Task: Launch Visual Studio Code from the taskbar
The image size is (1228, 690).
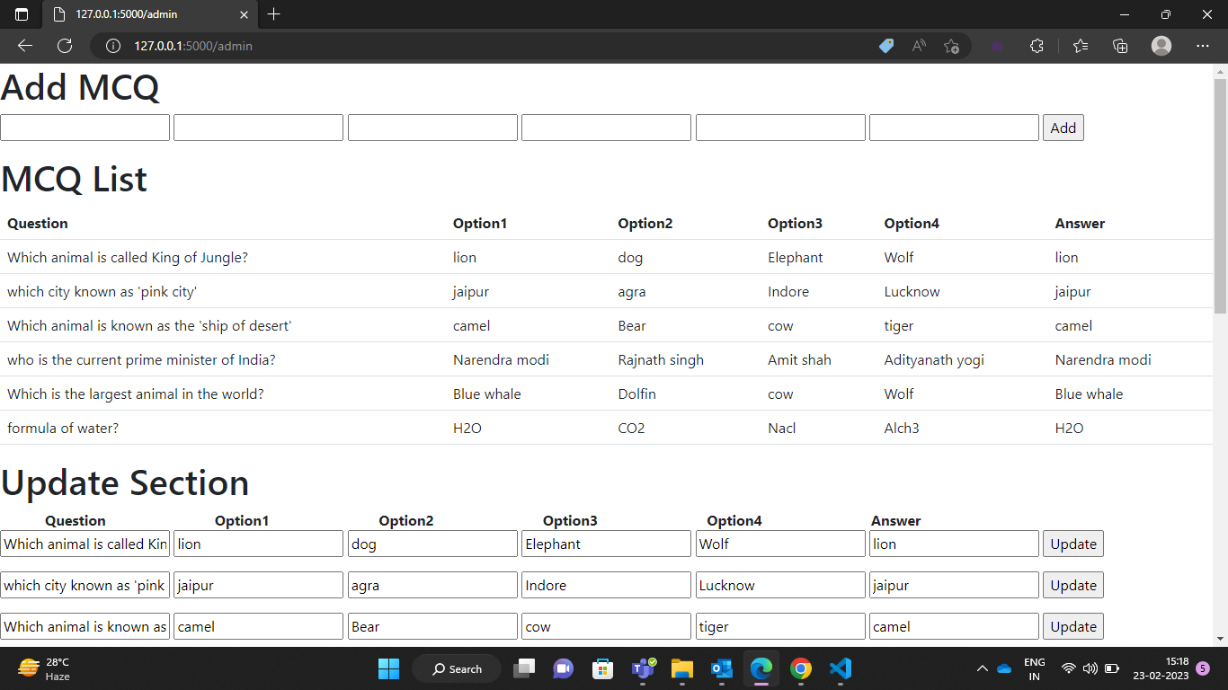Action: coord(840,668)
